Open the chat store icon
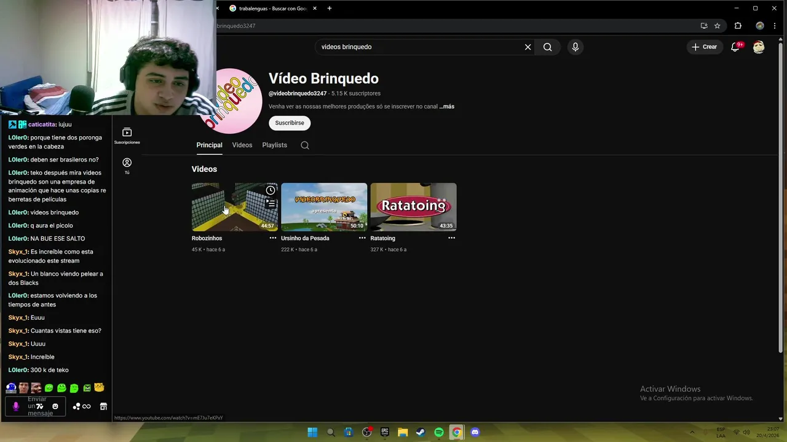 [103, 406]
